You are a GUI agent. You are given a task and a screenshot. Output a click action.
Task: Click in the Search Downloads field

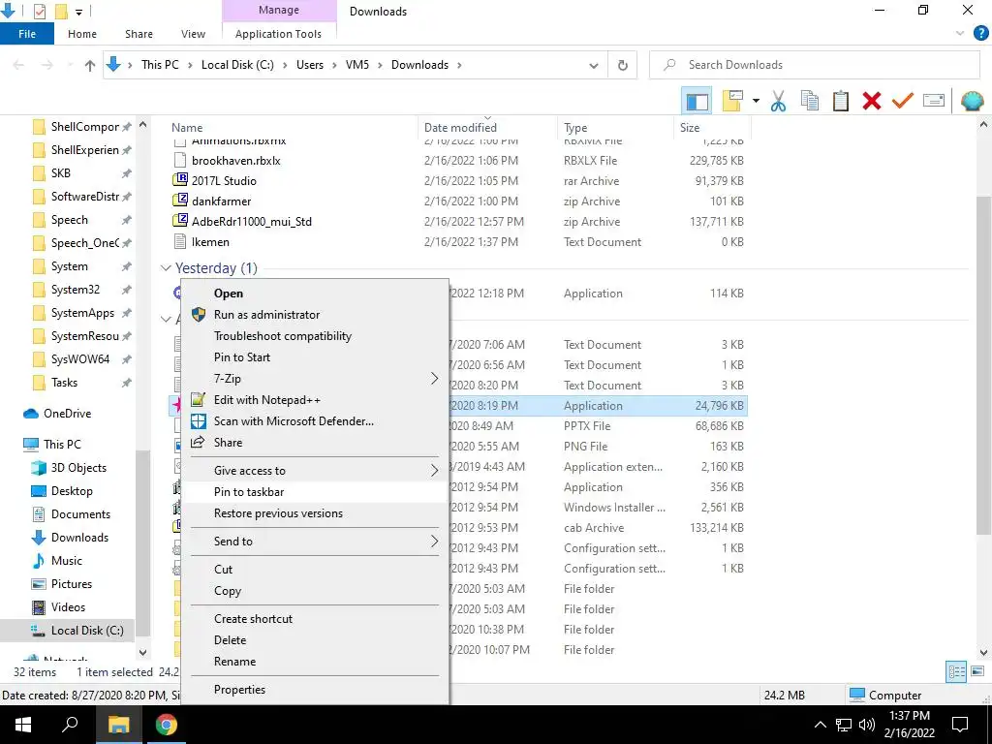pyautogui.click(x=814, y=65)
